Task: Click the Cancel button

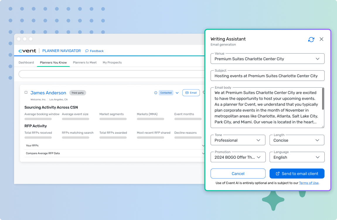Action: (238, 174)
